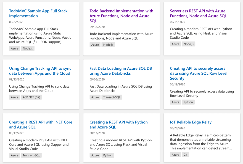Open Using Change Tracking API to sync link

[40, 71]
